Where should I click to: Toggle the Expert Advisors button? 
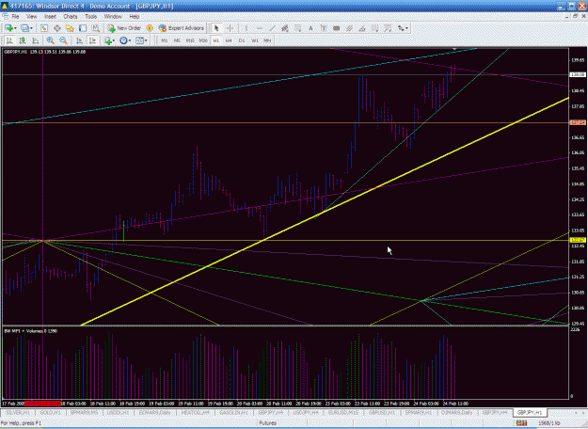click(x=182, y=28)
